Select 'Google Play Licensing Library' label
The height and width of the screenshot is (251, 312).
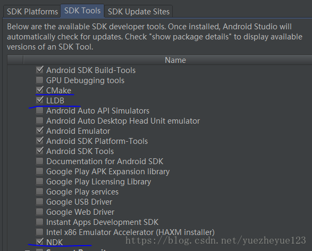[99, 182]
